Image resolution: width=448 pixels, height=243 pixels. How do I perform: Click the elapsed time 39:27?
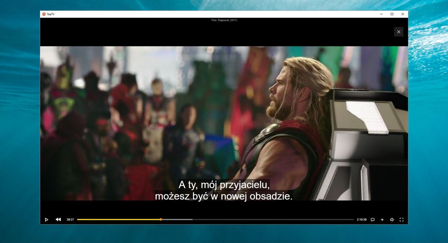coord(70,220)
